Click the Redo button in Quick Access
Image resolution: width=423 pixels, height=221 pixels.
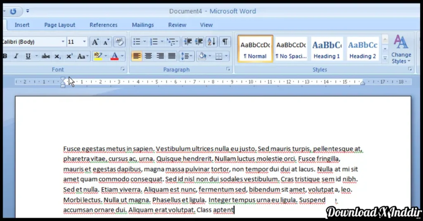pos(13,11)
